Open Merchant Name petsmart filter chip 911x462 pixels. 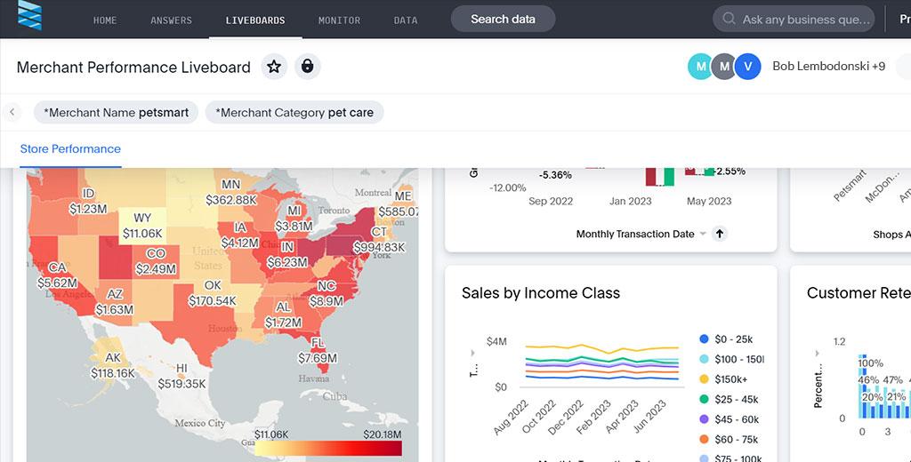tap(116, 113)
